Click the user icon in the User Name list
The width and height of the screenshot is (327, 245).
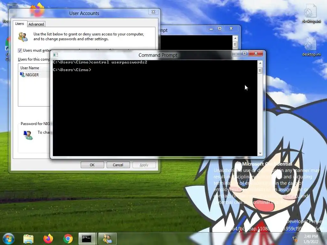coord(22,75)
